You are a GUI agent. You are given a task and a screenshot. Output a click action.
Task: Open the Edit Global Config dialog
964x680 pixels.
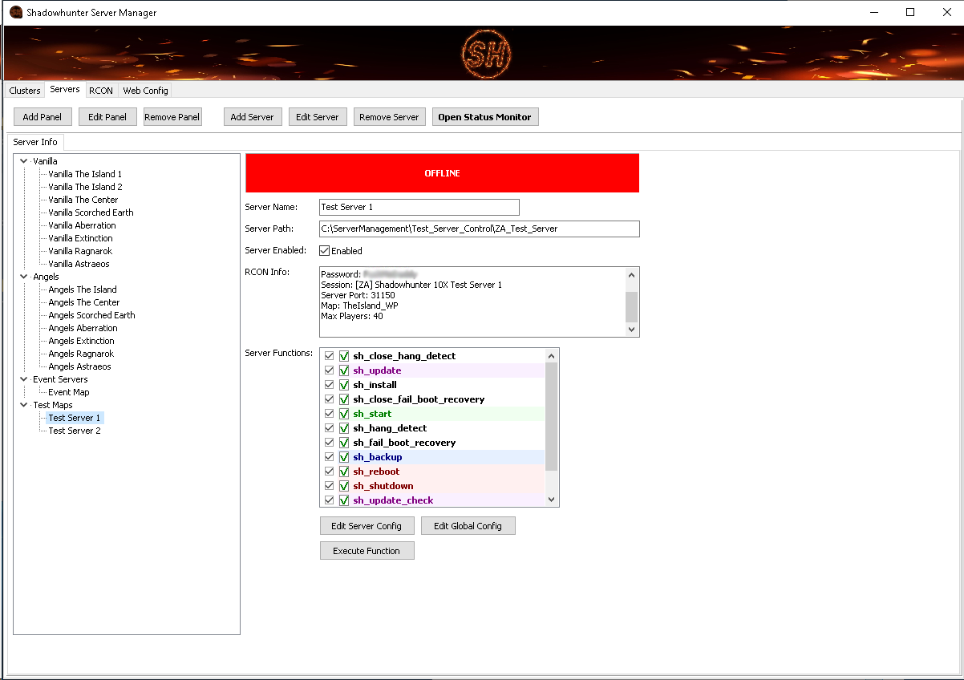(468, 525)
